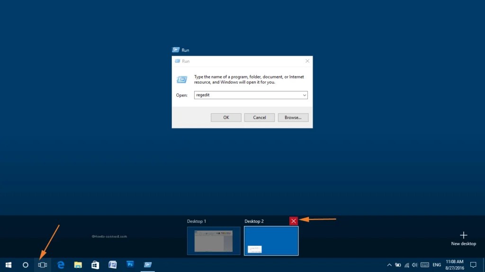Click the volume speaker icon
Screen dimensions: 485x272
coord(414,265)
